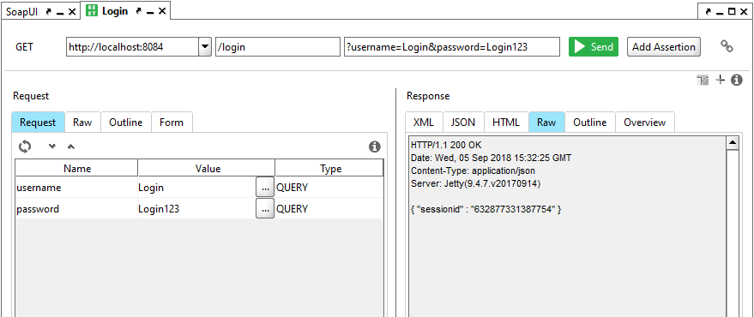Screen dimensions: 754x317
Task: Click the refresh parameters icon
Action: [25, 146]
